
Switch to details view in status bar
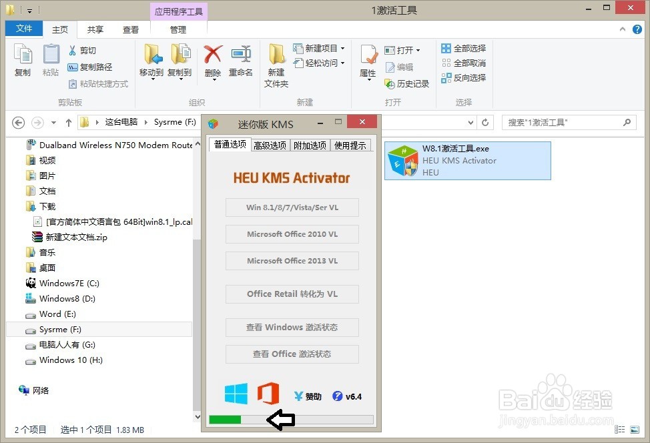pyautogui.click(x=620, y=430)
